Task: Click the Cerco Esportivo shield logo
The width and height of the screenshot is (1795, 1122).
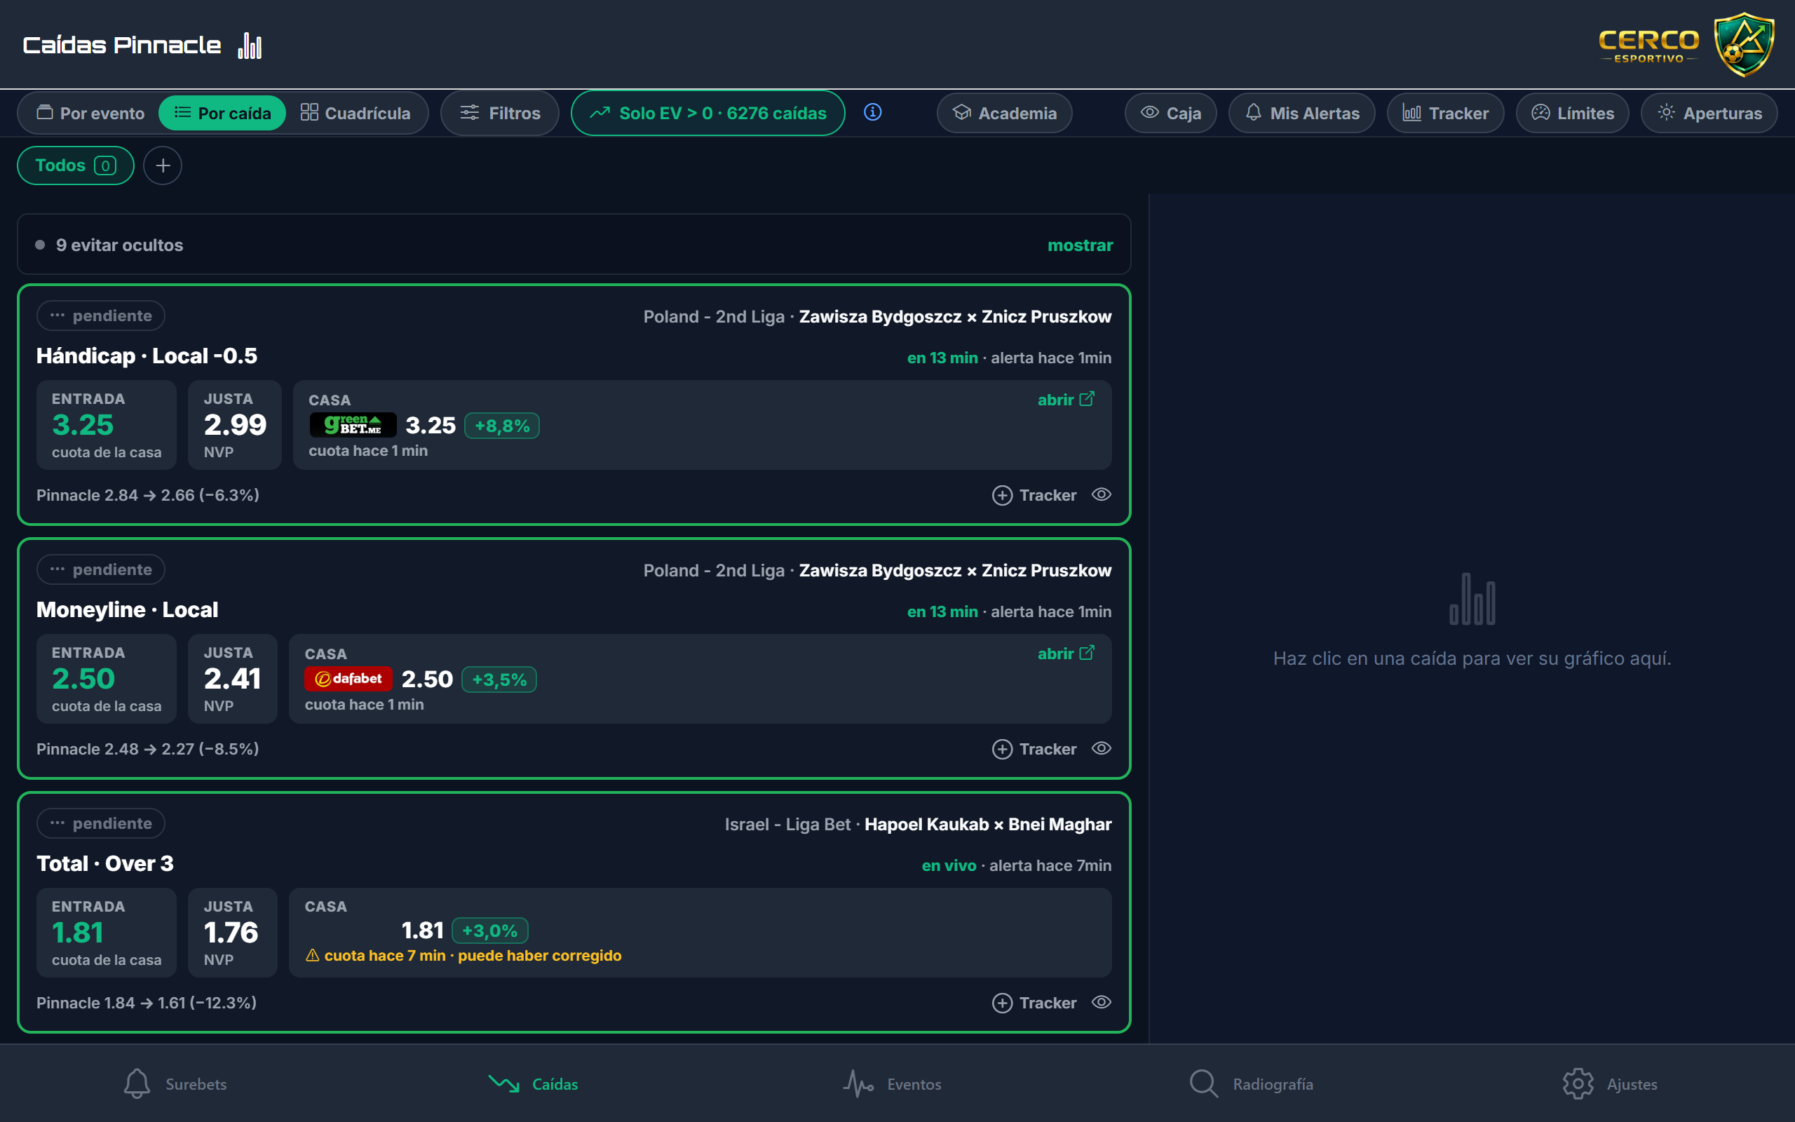Action: [1743, 44]
